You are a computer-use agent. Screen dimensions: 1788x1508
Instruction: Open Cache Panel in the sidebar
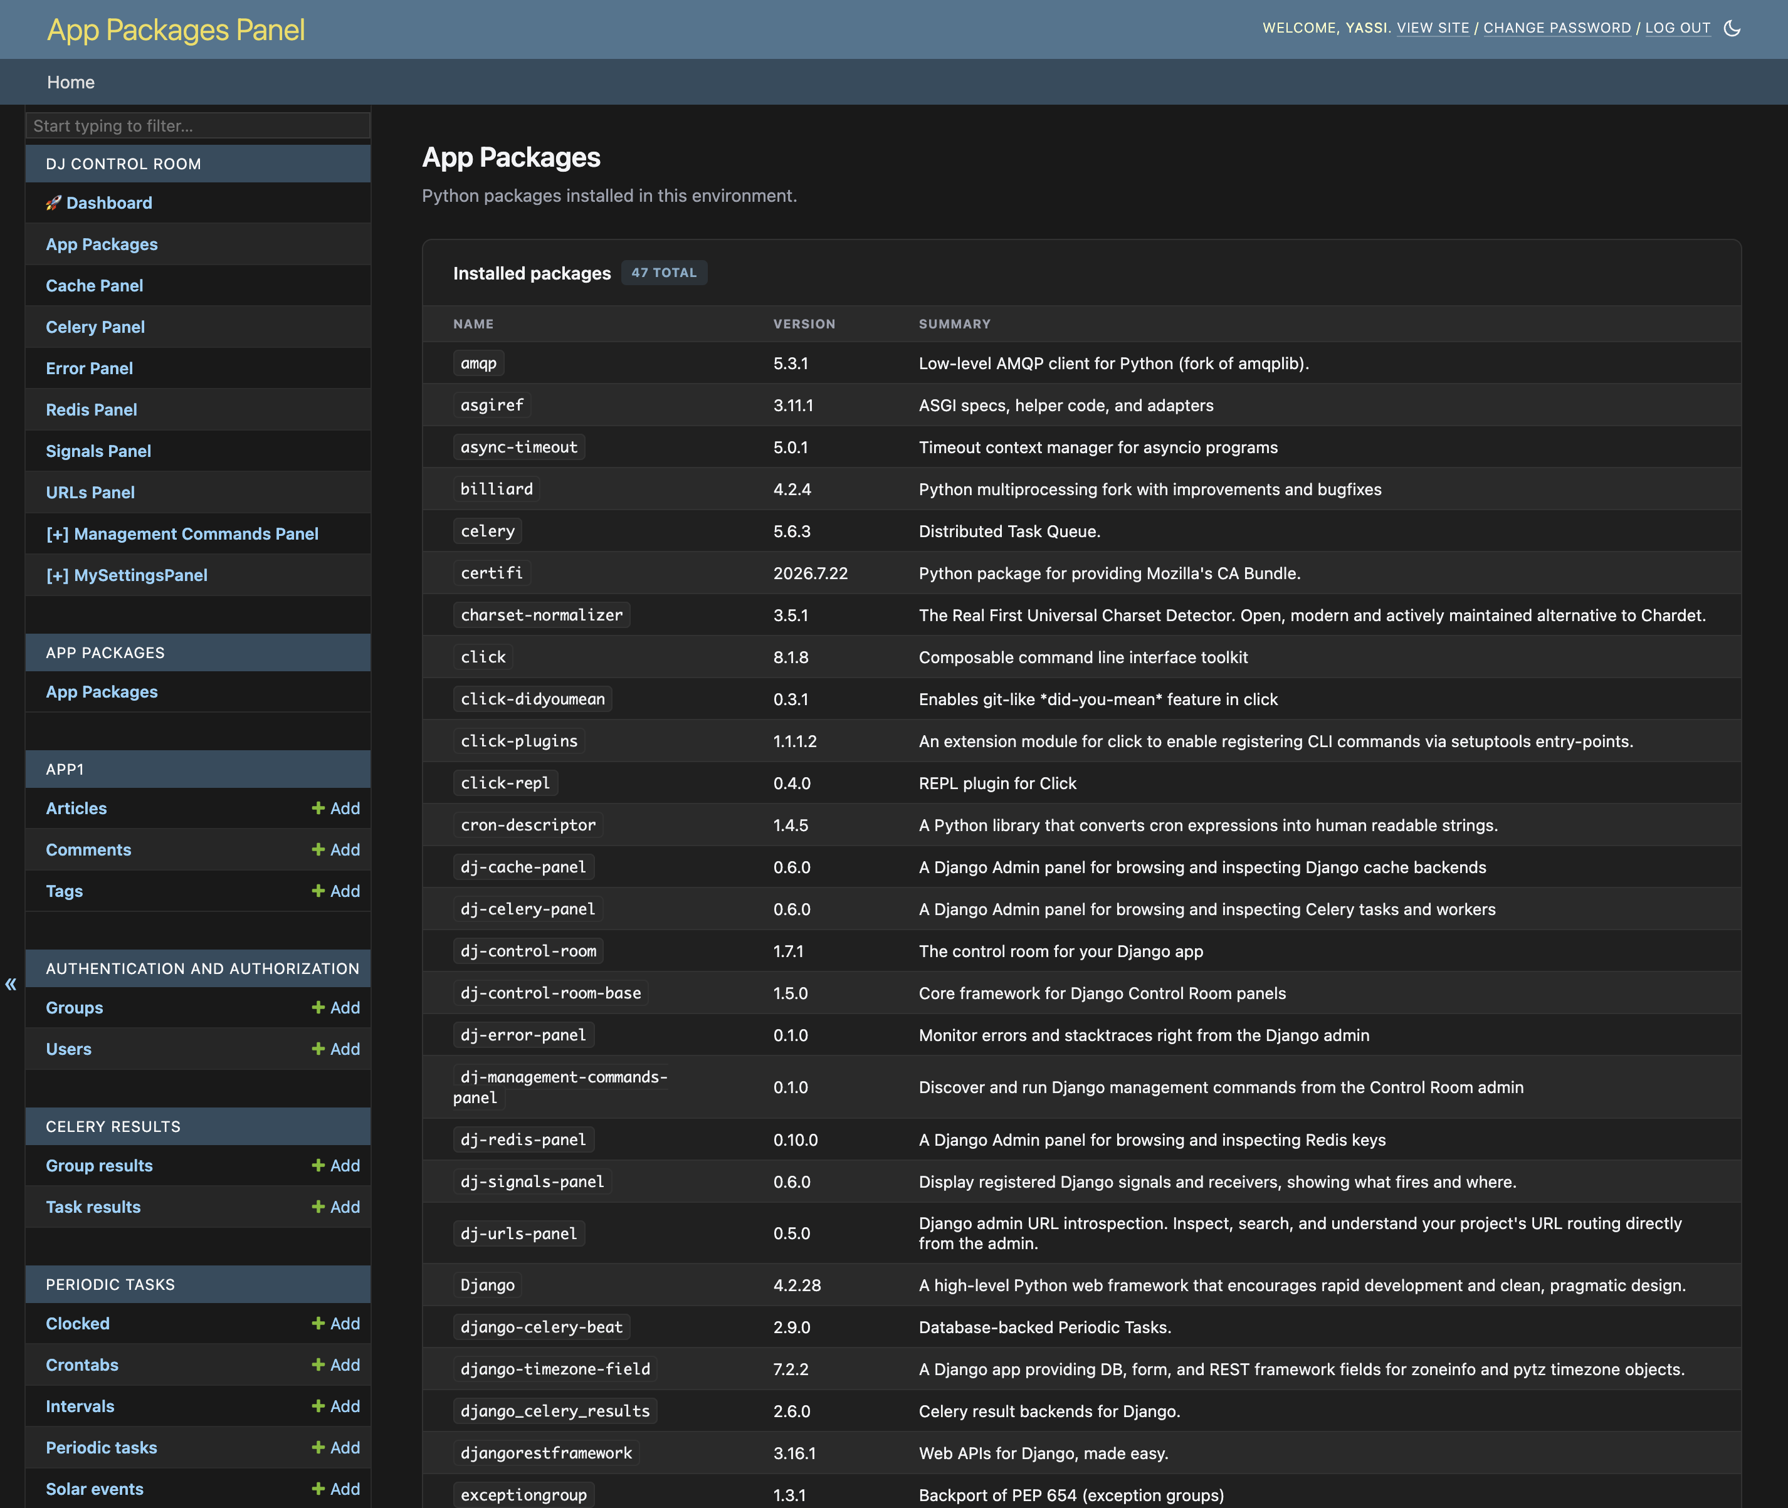[x=95, y=286]
